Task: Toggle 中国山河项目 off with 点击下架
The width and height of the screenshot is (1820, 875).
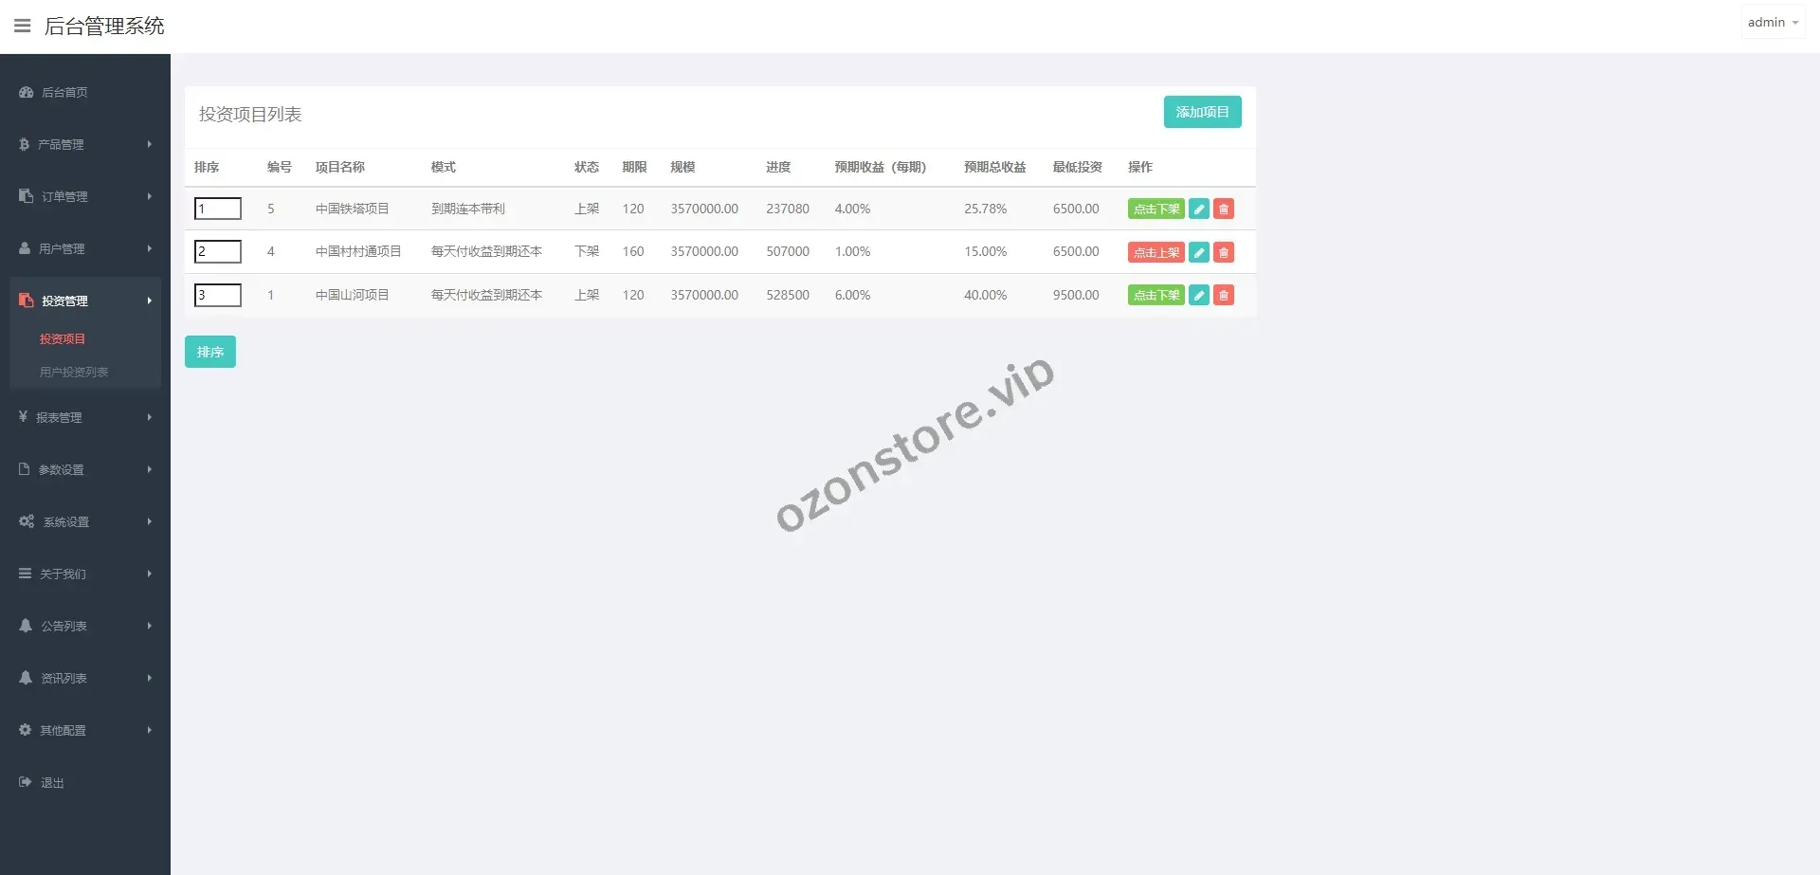Action: (1156, 295)
